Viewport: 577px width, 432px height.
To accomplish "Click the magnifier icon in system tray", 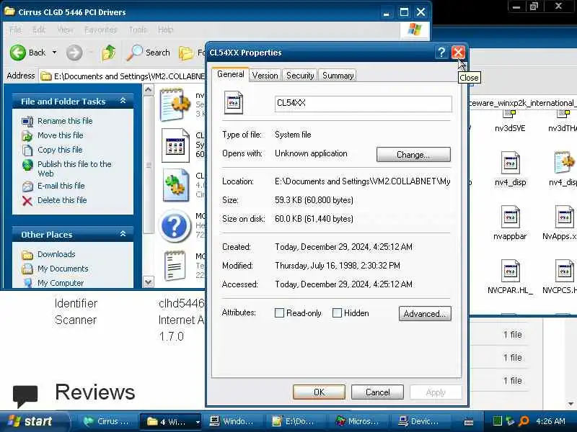I will pyautogui.click(x=524, y=421).
